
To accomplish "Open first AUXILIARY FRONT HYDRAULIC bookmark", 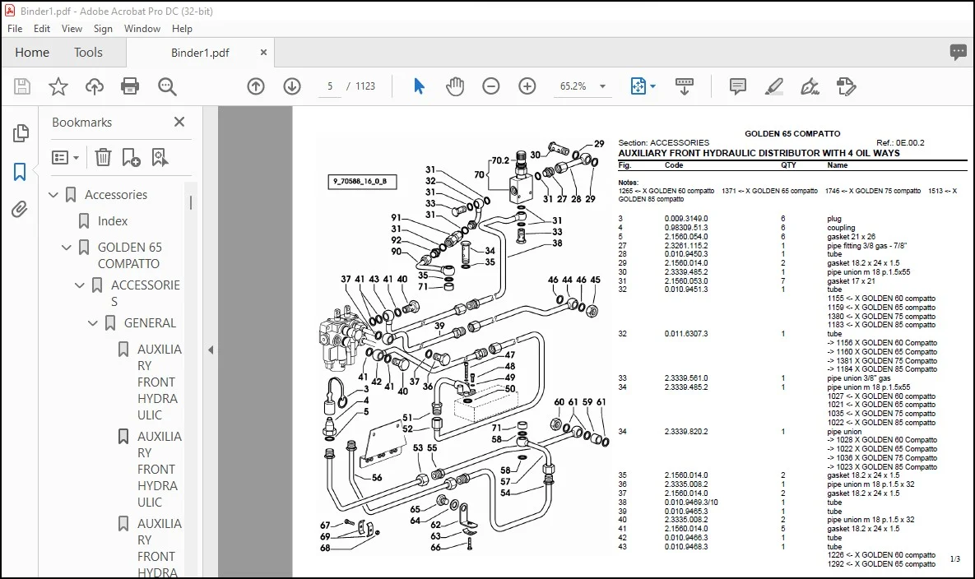I will coord(159,382).
